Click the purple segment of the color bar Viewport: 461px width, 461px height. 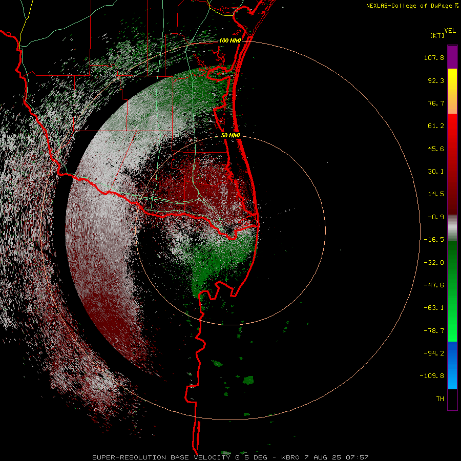point(452,57)
